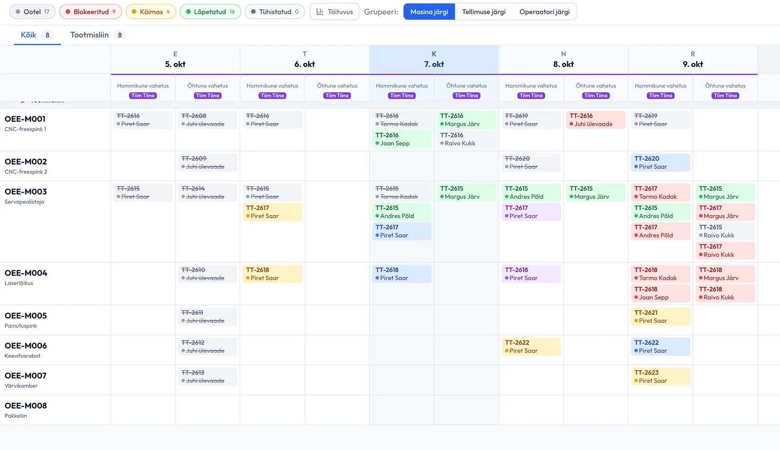This screenshot has width=780, height=450.
Task: Open the TT-2618 Tarmo Kadak card
Action: (661, 274)
